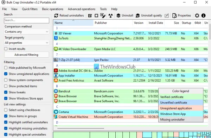Uncheck Show unregistered applications
Image resolution: width=211 pixels, height=138 pixels.
(6, 74)
